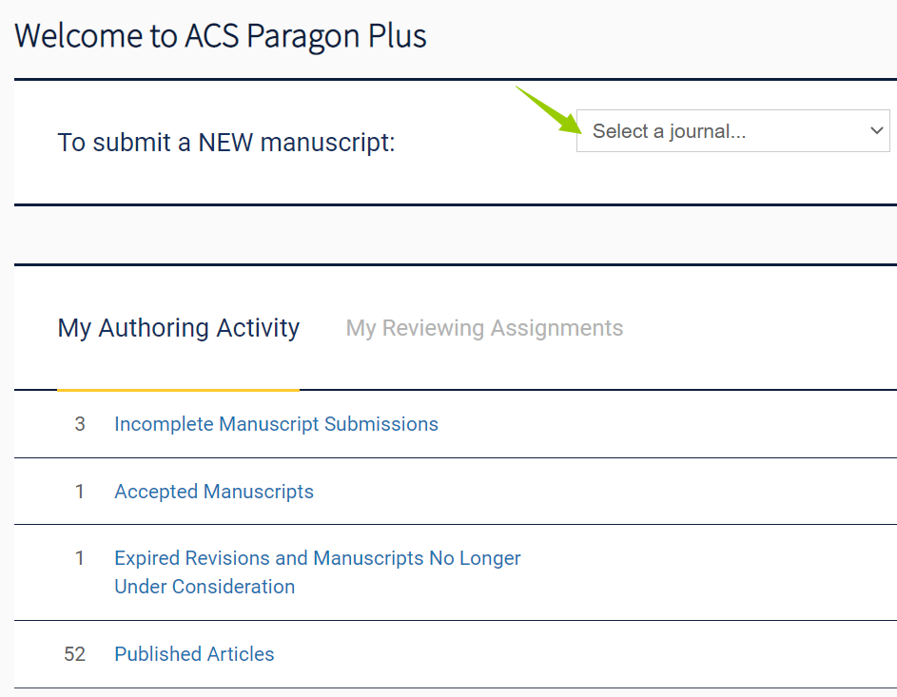Viewport: 897px width, 697px height.
Task: Click the number 52 beside Published Articles
Action: coord(75,654)
